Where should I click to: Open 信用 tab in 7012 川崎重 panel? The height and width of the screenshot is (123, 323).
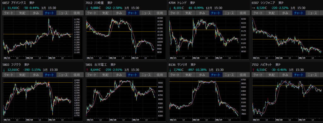coord(160,13)
